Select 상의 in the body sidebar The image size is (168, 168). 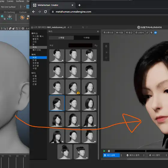coord(34,79)
